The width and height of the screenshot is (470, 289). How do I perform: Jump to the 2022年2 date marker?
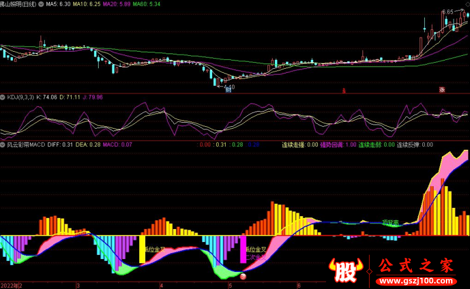pos(11,285)
